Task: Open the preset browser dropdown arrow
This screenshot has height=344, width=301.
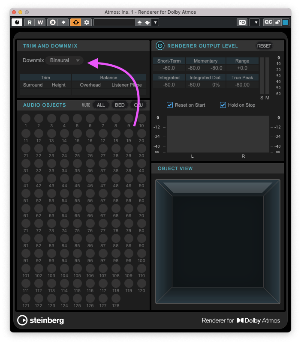Action: coord(155,22)
